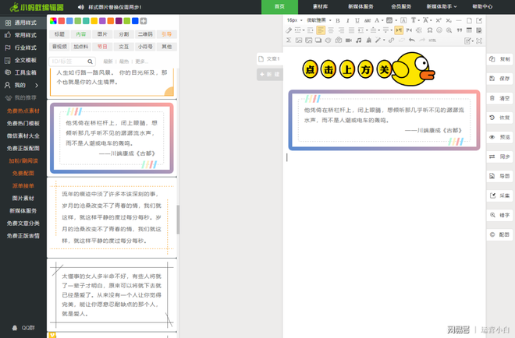
Task: Click the format eraser icon
Action: point(289,30)
